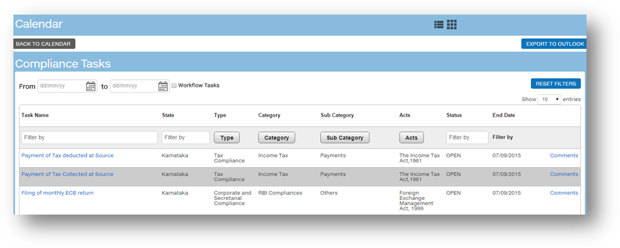Image resolution: width=620 pixels, height=248 pixels.
Task: Switch to grid view icon
Action: (452, 25)
